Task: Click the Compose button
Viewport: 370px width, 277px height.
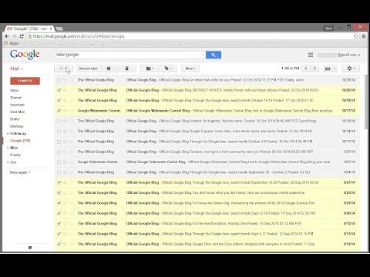Action: point(25,81)
